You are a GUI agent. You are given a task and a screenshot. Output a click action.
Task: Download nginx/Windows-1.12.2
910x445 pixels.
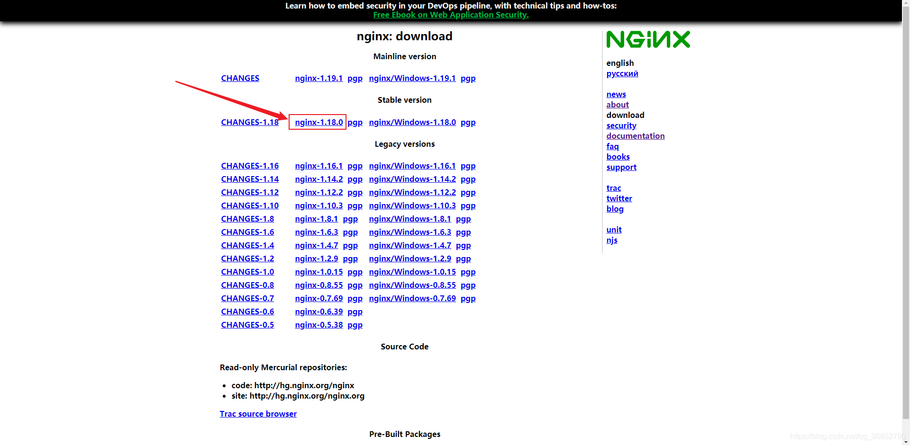click(412, 192)
